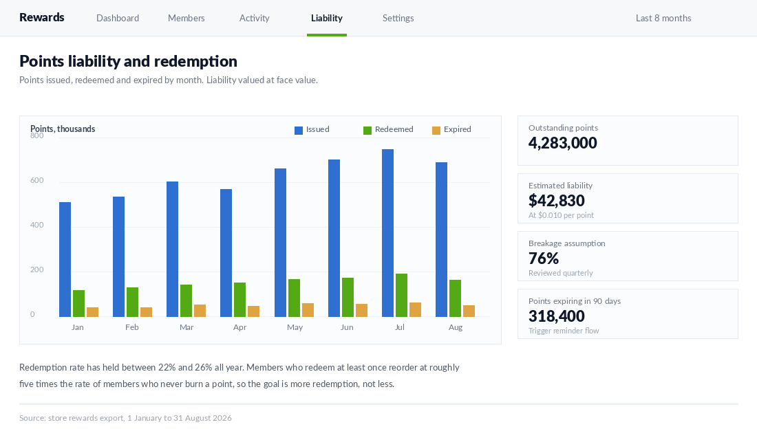Click the Breakage assumption card label
This screenshot has width=757, height=440.
567,243
